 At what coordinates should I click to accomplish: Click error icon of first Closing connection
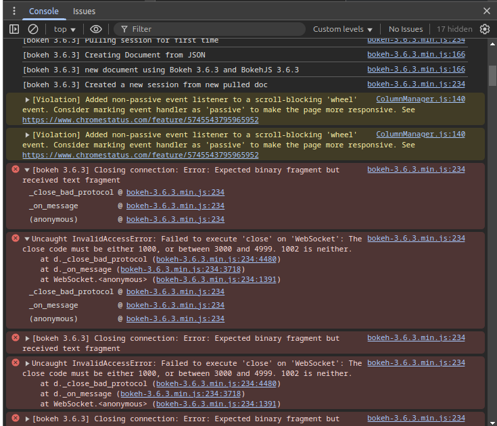[16, 169]
